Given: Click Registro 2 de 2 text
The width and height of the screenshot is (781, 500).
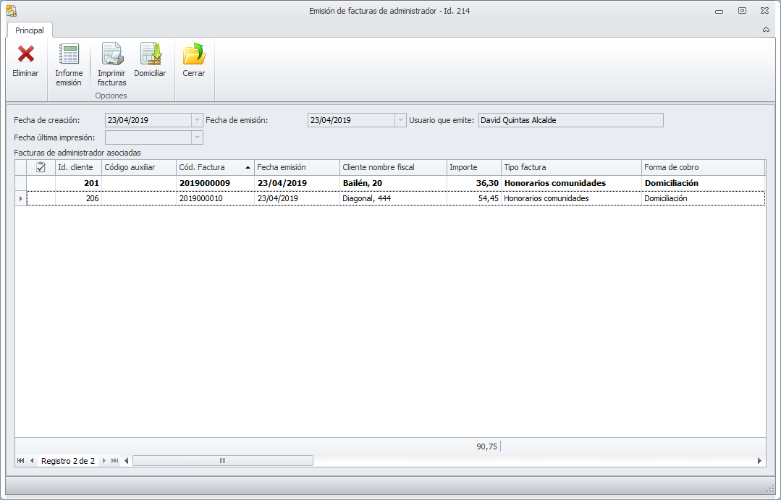Looking at the screenshot, I should click(x=68, y=461).
